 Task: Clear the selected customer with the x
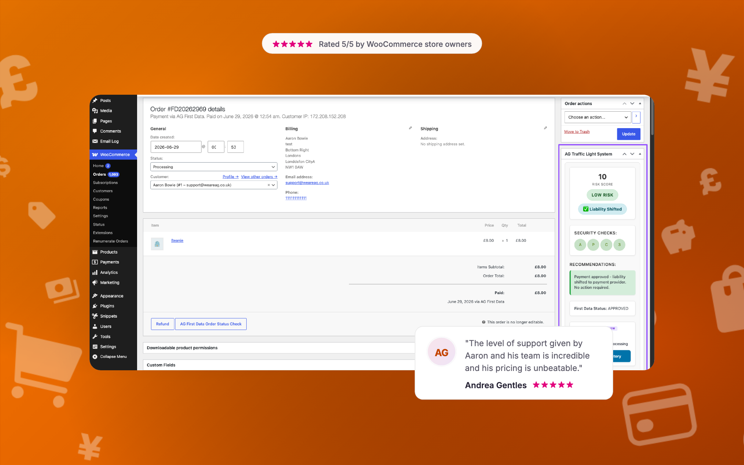[269, 185]
